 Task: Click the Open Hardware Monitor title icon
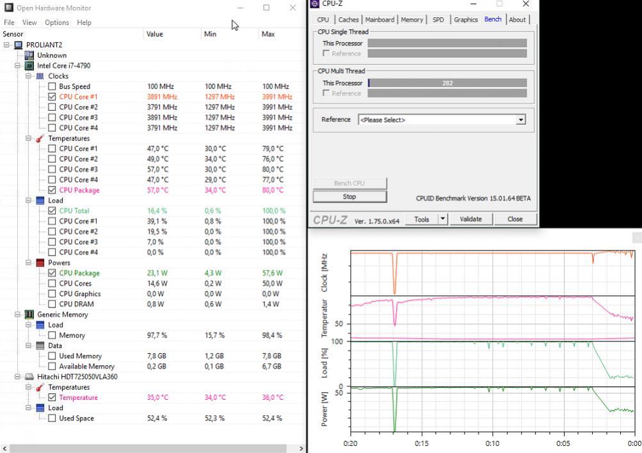8,8
